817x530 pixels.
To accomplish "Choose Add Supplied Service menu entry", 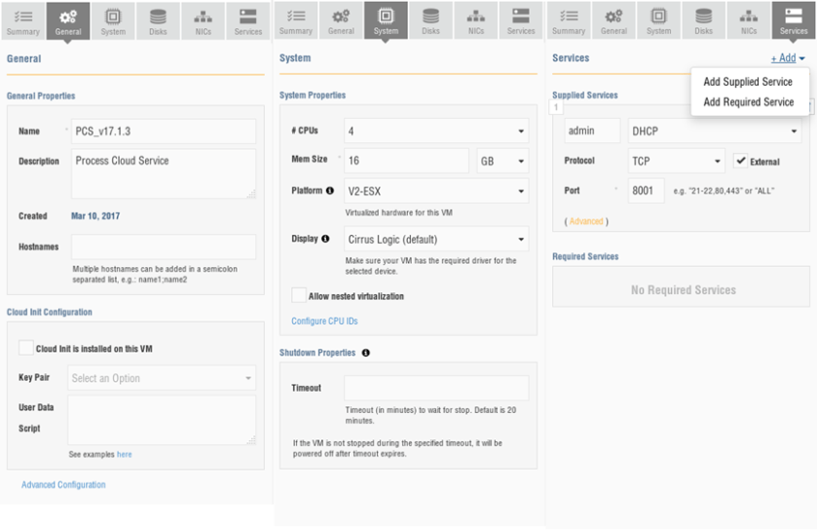I will (x=748, y=82).
